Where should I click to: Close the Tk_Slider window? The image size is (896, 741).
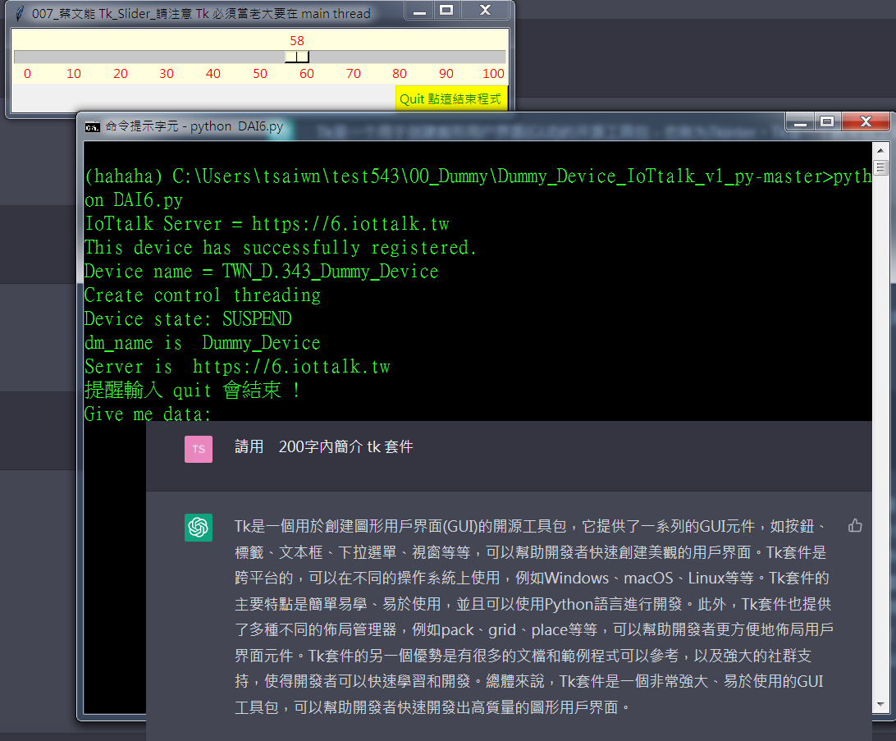484,11
